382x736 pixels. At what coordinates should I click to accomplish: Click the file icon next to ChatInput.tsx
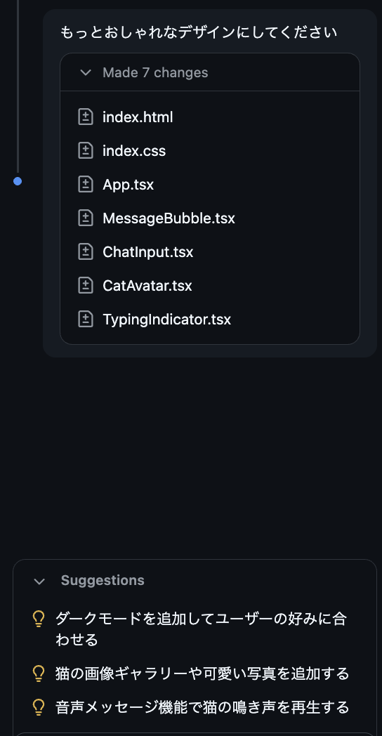tap(86, 252)
